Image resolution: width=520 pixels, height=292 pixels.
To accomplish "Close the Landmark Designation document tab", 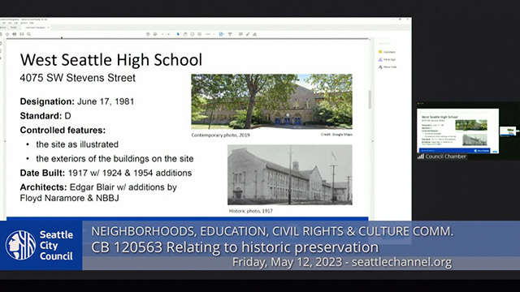I will pos(48,28).
